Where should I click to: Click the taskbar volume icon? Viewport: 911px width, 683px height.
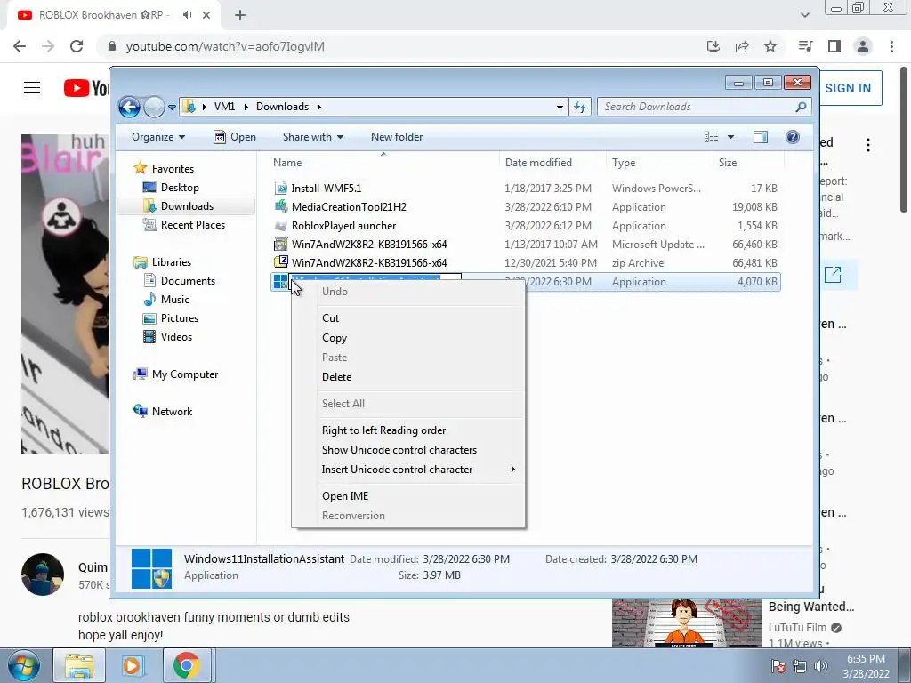[821, 666]
